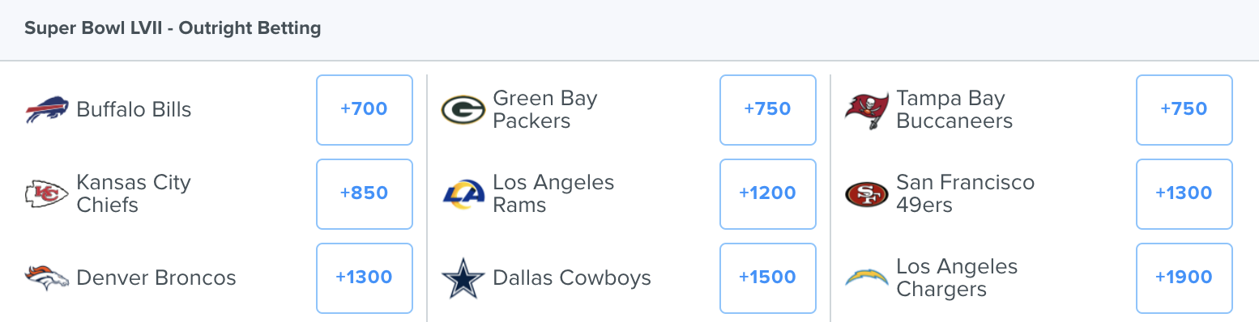Choose Green Bay Packers +750 odds
The width and height of the screenshot is (1259, 322).
pyautogui.click(x=767, y=109)
